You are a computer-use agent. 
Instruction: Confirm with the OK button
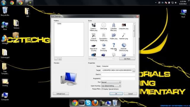point(116,94)
